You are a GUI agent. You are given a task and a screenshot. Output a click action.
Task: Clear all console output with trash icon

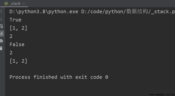[x=1, y=48]
